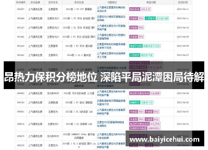Select complaint number cell 902697

coord(21,9)
